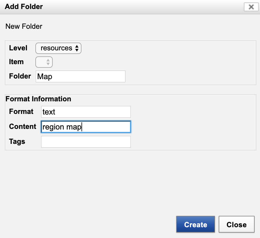This screenshot has width=260, height=238.
Task: Click the Item label
Action: 16,62
